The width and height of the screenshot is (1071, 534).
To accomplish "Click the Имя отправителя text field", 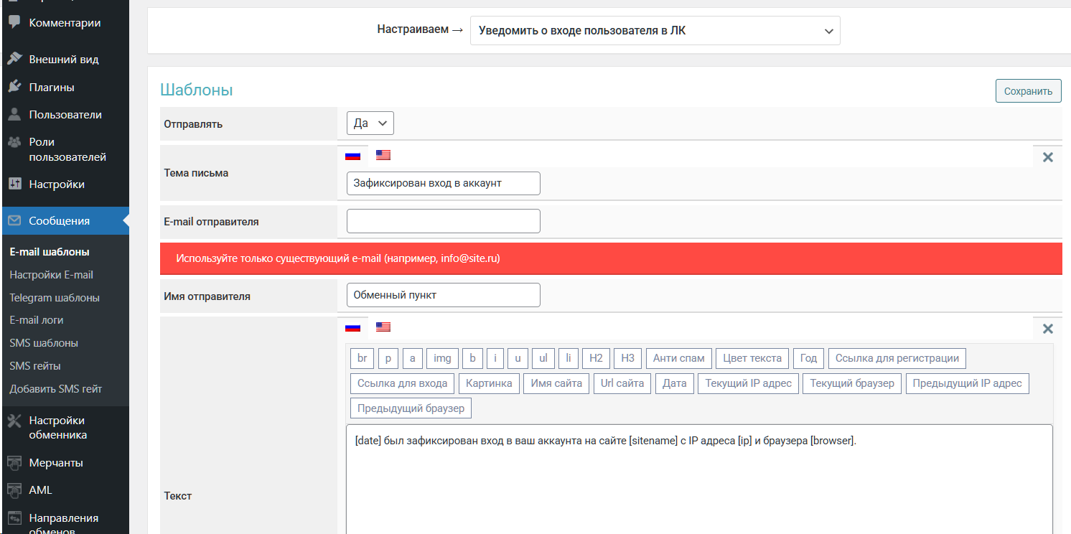I will pyautogui.click(x=443, y=295).
